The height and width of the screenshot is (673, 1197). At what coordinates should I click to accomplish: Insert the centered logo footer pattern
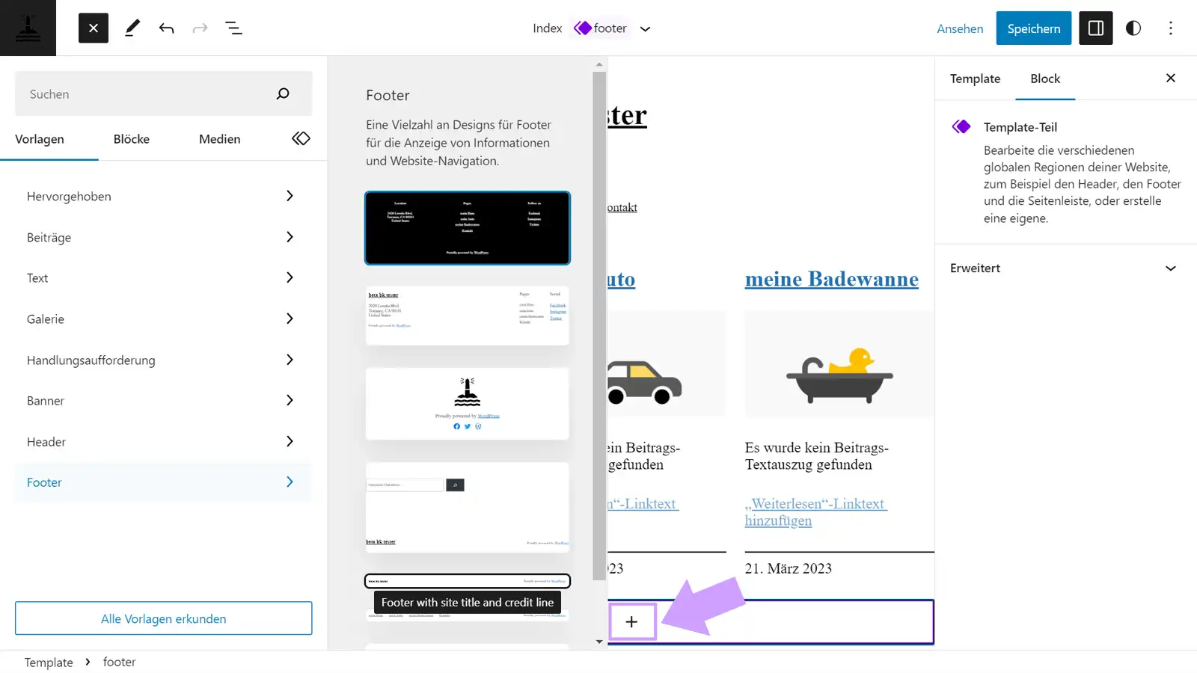tap(468, 404)
